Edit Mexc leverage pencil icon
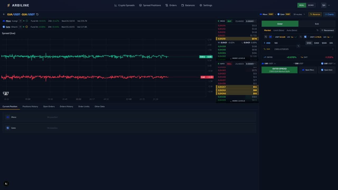This screenshot has width=338, height=190. [x=296, y=37]
